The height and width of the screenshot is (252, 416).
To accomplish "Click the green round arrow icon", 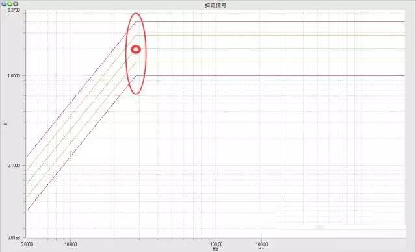I will click(x=10, y=4).
